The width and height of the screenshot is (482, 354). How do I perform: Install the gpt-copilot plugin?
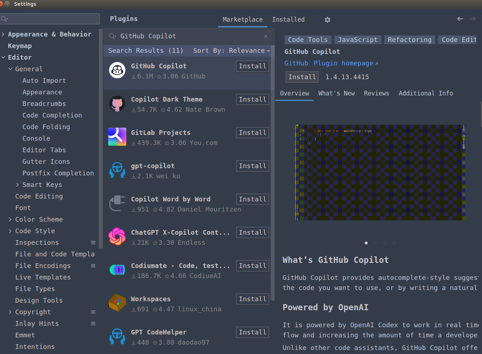253,166
